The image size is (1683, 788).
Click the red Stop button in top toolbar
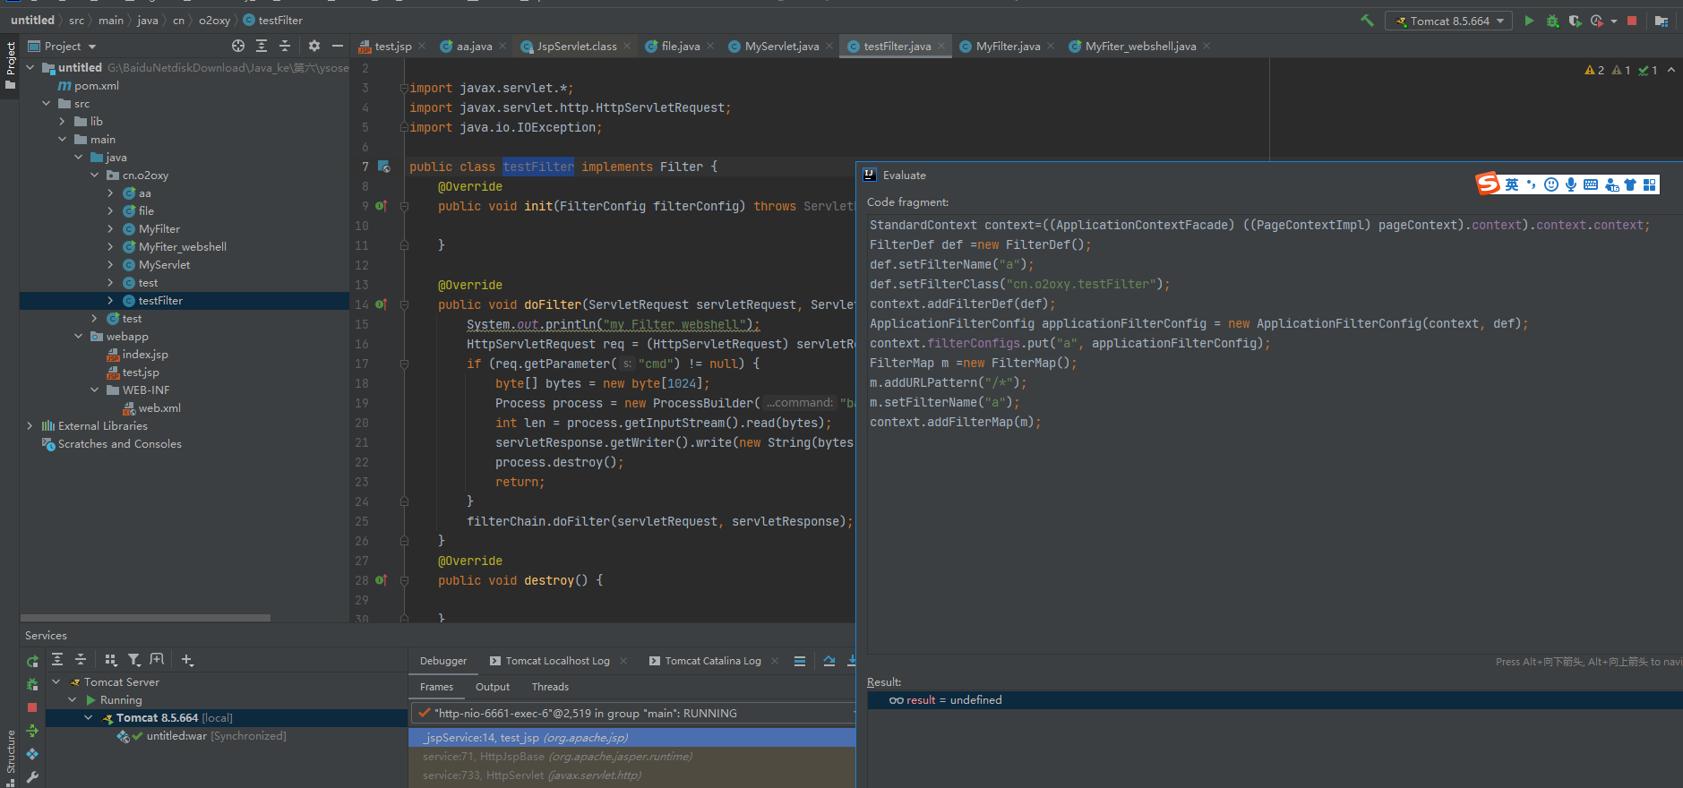pos(1632,21)
